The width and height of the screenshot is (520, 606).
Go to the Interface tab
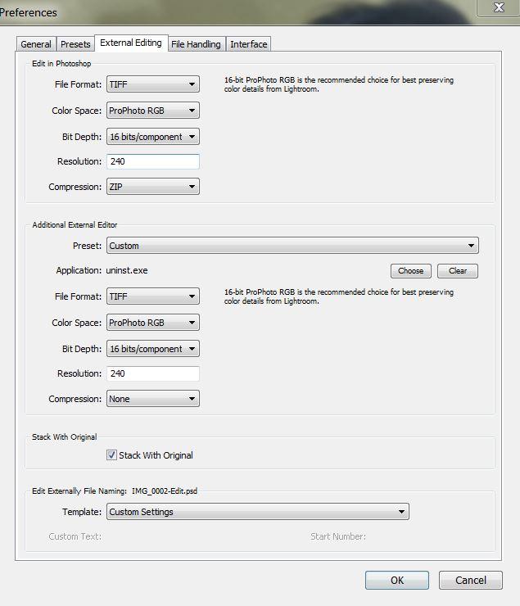[x=249, y=44]
